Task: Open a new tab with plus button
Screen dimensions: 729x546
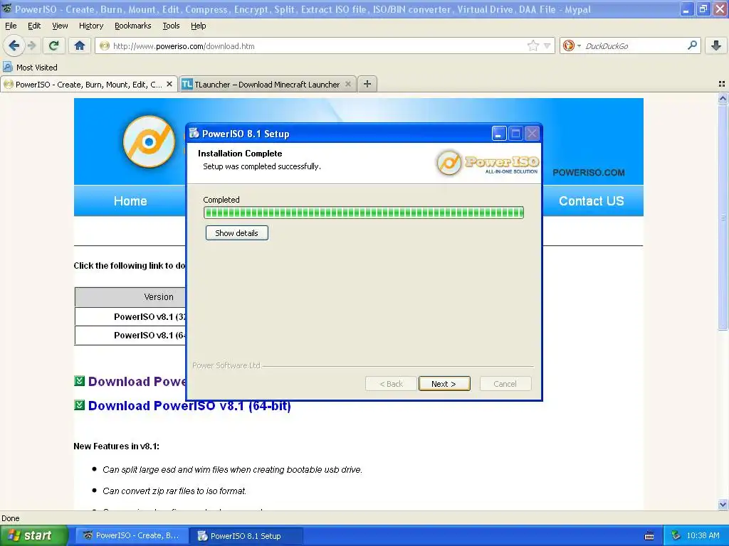Action: click(367, 84)
